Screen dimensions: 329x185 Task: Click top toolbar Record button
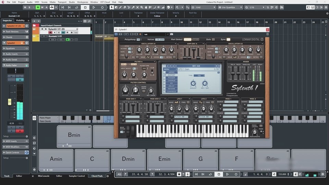[x=102, y=7]
